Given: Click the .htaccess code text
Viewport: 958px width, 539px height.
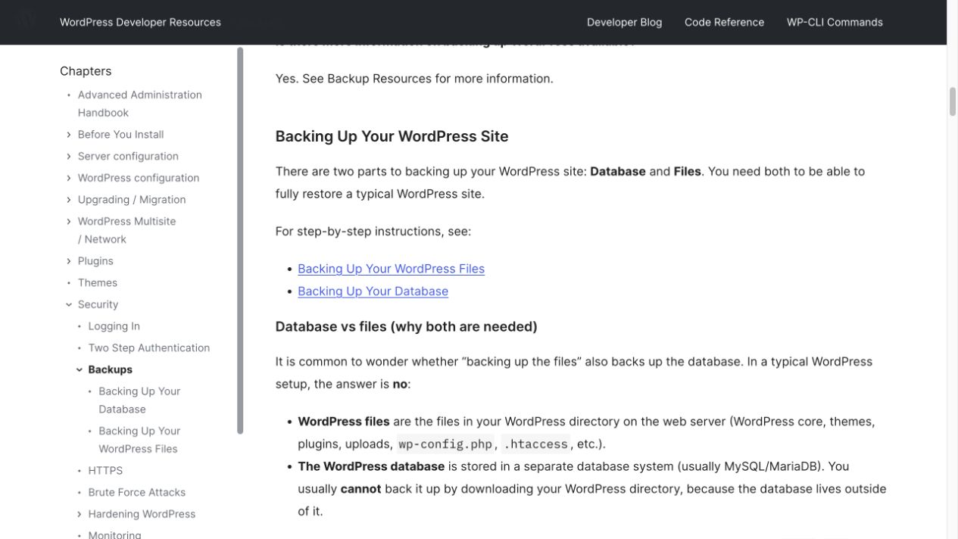Looking at the screenshot, I should coord(535,444).
